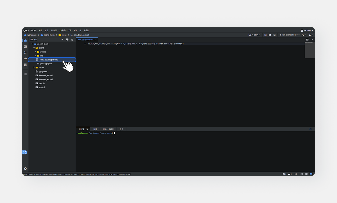Click the terminal prompt line
The height and width of the screenshot is (203, 337).
96,133
